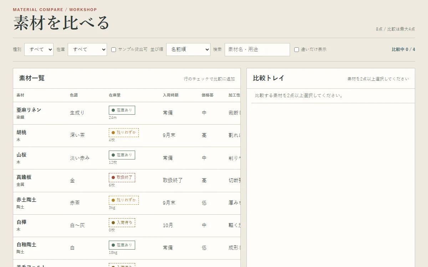
Task: Click the 9月末 arrival cell for 胡桃
Action: click(169, 135)
